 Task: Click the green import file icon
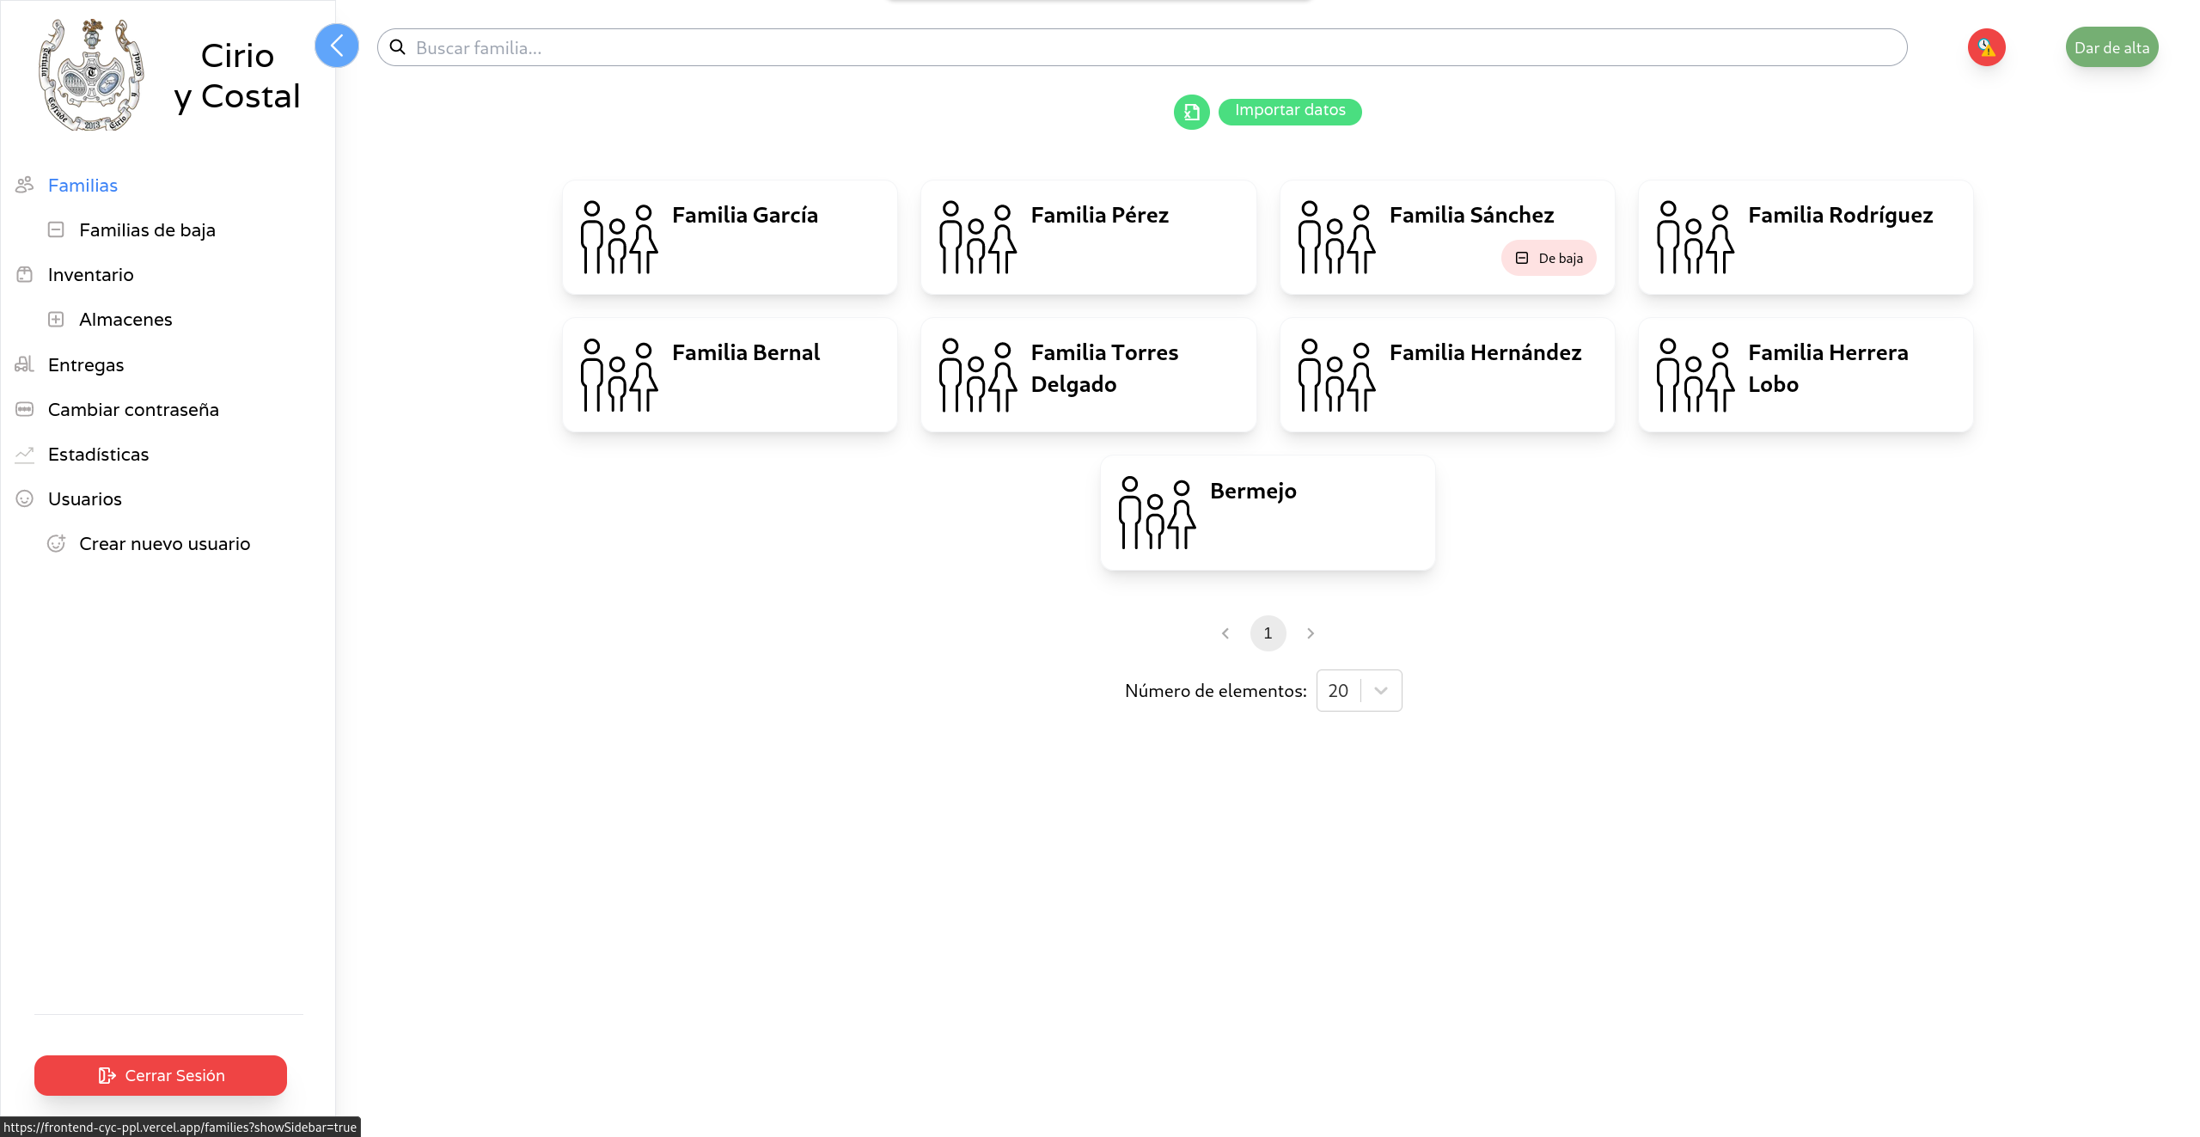[x=1191, y=112]
